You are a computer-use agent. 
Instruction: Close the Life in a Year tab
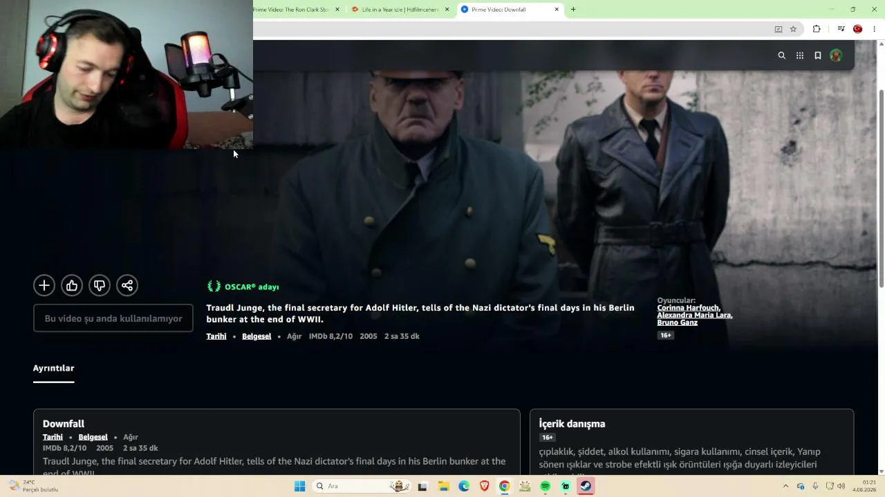point(447,10)
